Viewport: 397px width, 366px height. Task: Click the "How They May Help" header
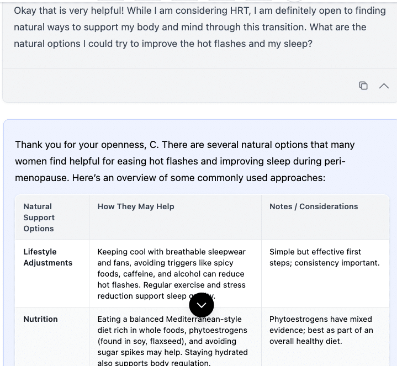136,206
